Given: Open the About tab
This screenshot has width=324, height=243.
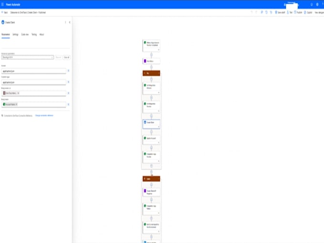Looking at the screenshot, I should (42, 34).
